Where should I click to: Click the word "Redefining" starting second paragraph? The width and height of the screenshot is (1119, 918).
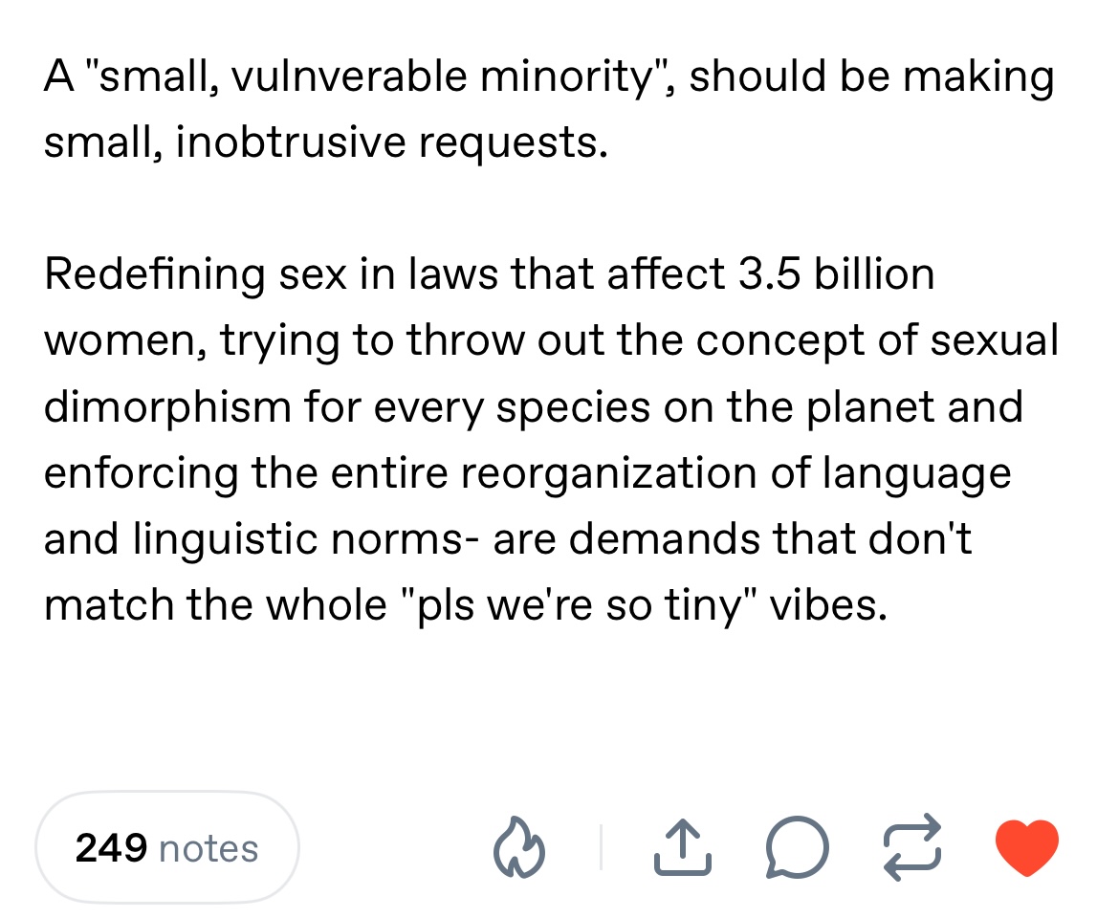[x=154, y=274]
